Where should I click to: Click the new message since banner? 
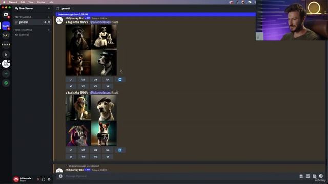[156, 14]
